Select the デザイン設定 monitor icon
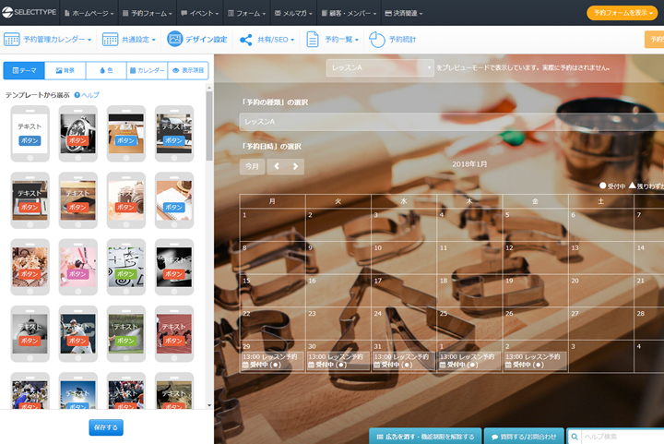The height and width of the screenshot is (444, 664). (175, 40)
